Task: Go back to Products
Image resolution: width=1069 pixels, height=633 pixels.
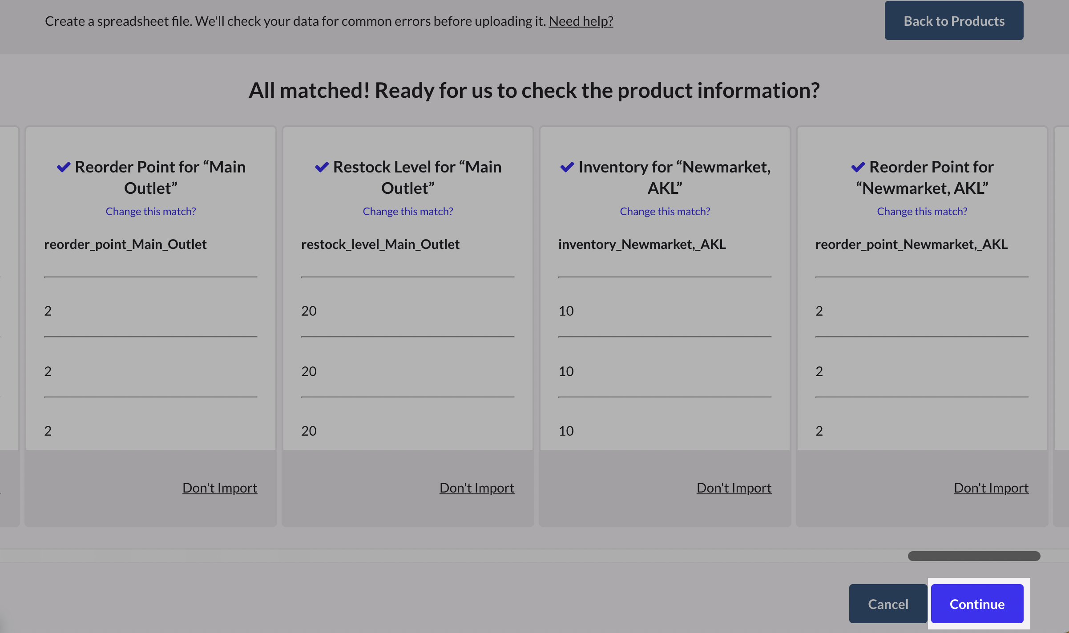Action: coord(953,21)
